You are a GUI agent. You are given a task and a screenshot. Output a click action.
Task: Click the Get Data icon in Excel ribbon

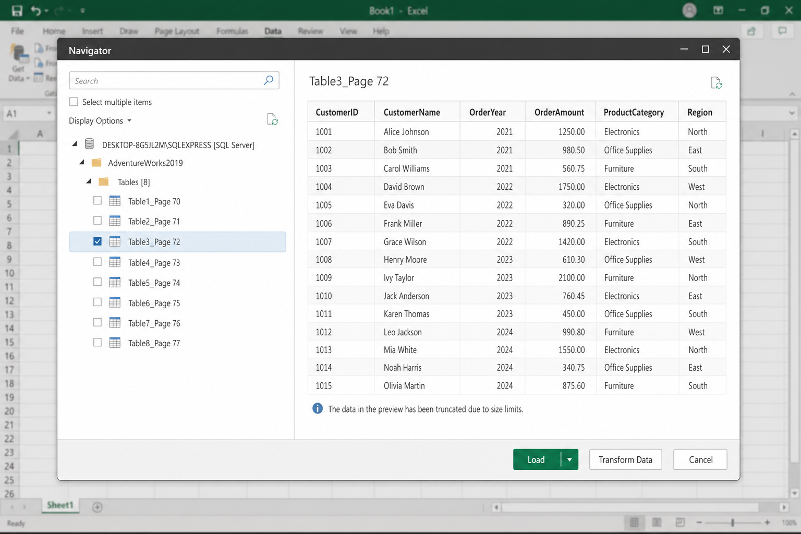point(19,54)
